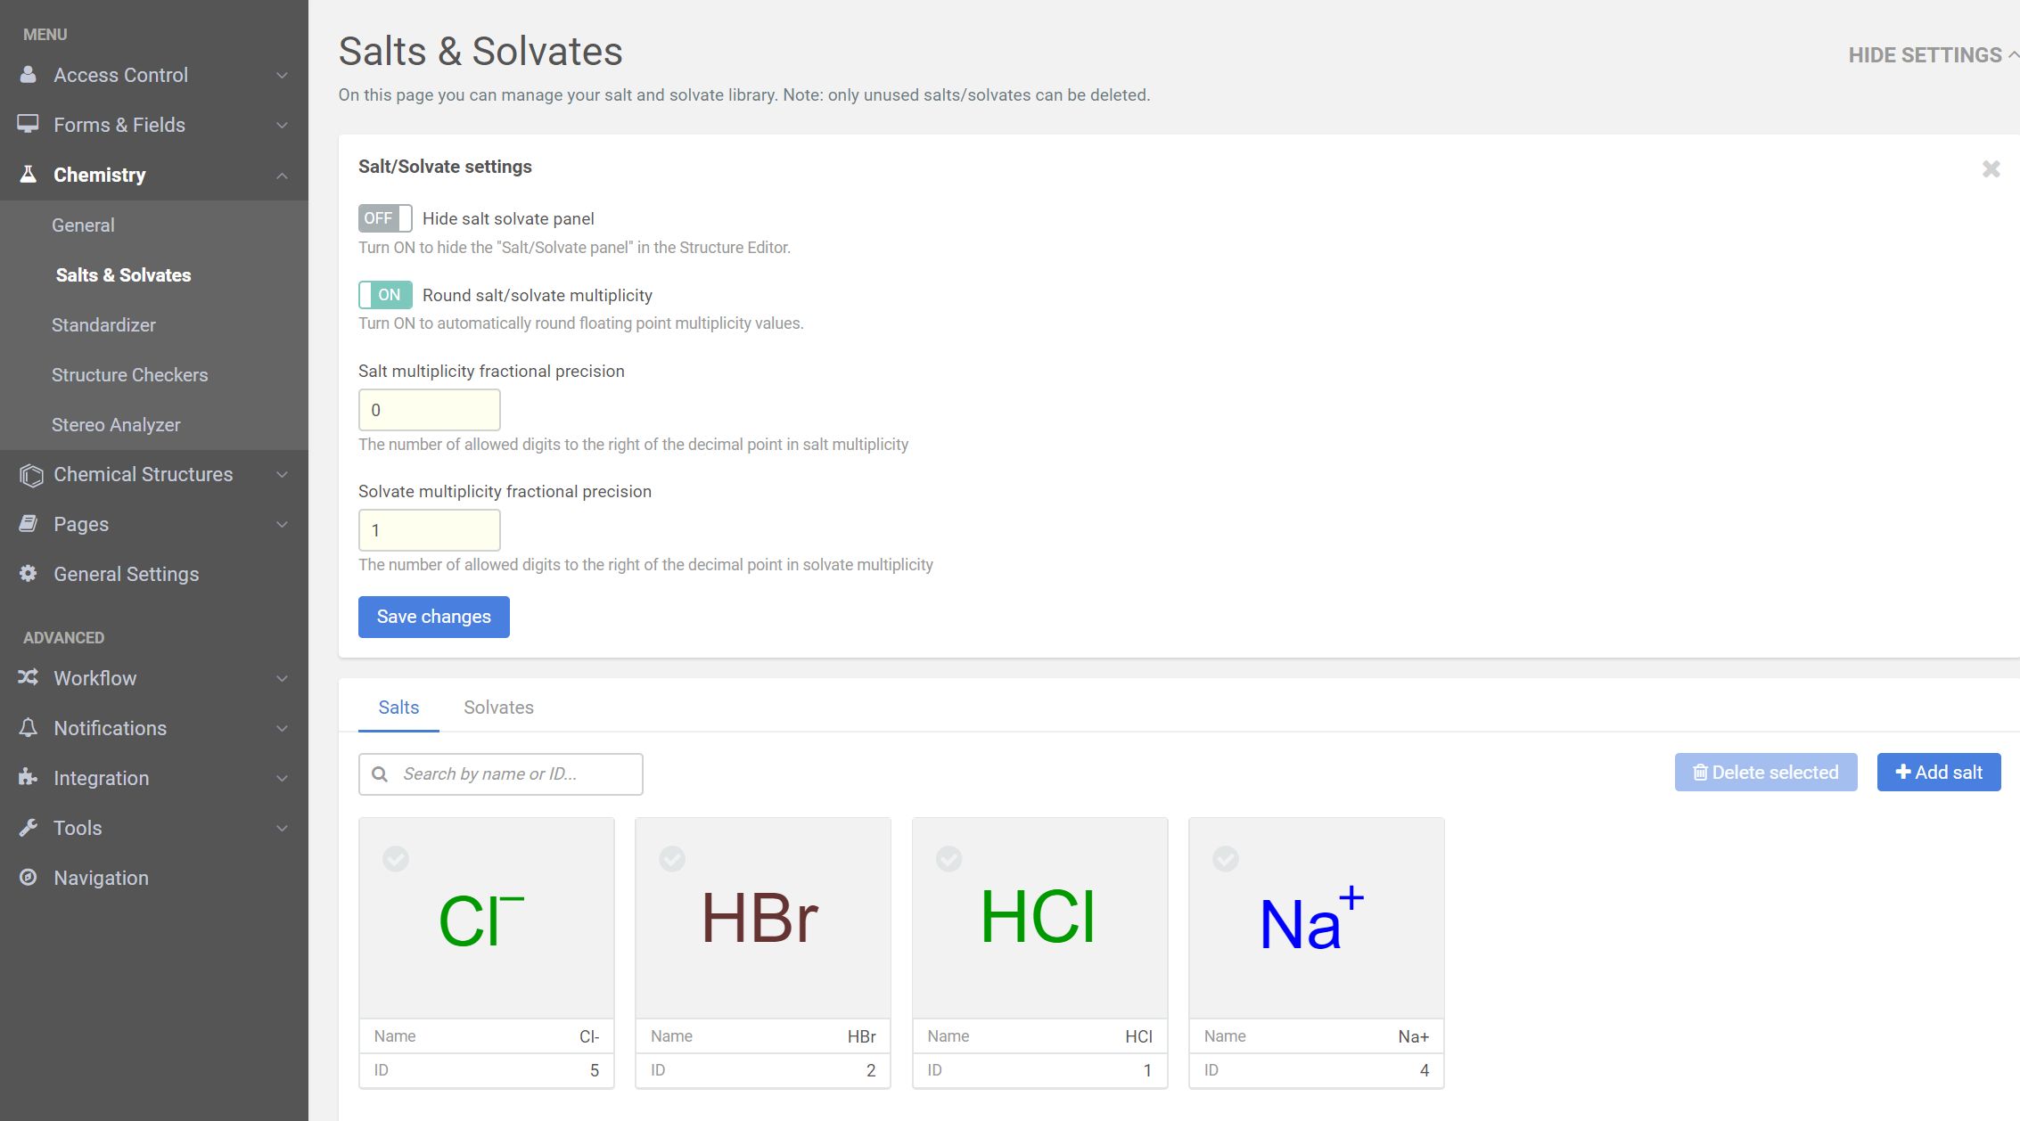The height and width of the screenshot is (1121, 2020).
Task: Check the Na+ salt card checkmark
Action: (1226, 859)
